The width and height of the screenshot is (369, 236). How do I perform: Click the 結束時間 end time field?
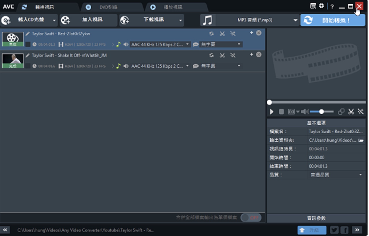336,166
